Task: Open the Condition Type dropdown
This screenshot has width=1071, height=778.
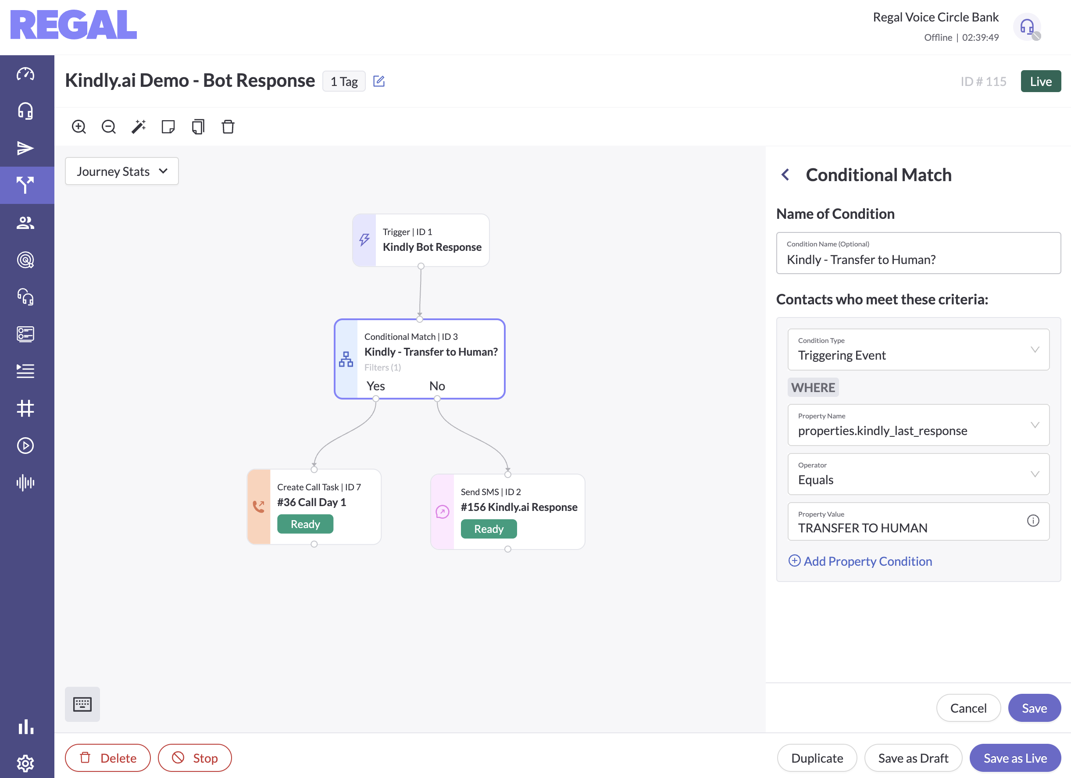Action: 918,350
